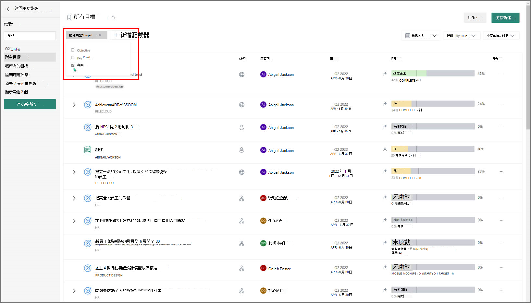Viewport: 531px width, 303px height.
Task: Click the 搜尋 input field
Action: (30, 36)
